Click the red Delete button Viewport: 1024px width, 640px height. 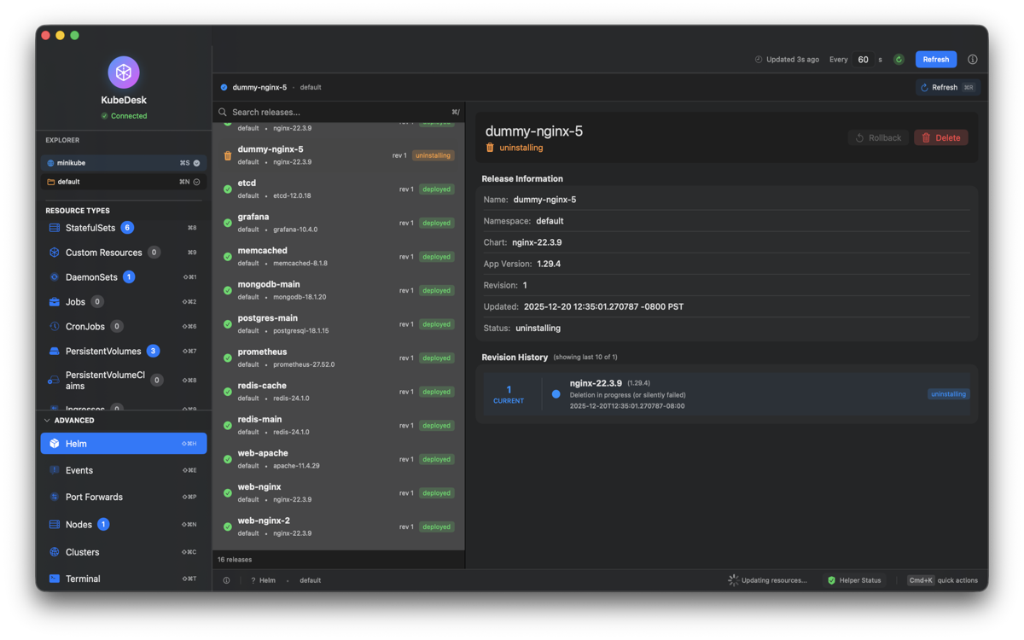941,137
